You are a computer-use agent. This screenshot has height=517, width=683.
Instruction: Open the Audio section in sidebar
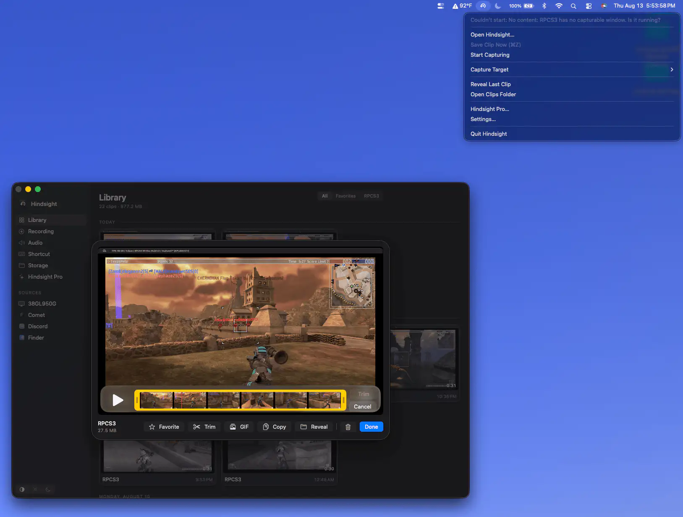51,243
